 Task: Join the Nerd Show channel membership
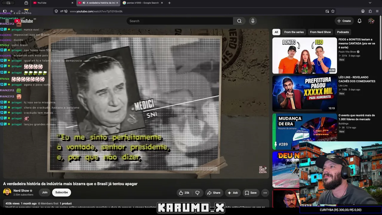tap(44, 193)
